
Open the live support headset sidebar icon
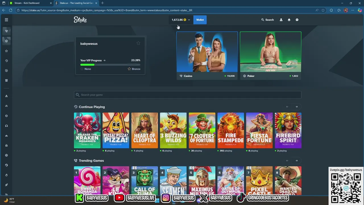tap(6, 126)
